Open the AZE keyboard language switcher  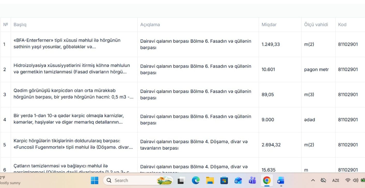(x=336, y=180)
